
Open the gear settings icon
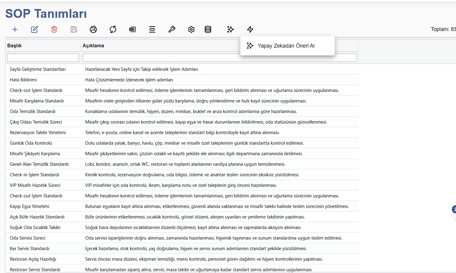click(x=191, y=29)
